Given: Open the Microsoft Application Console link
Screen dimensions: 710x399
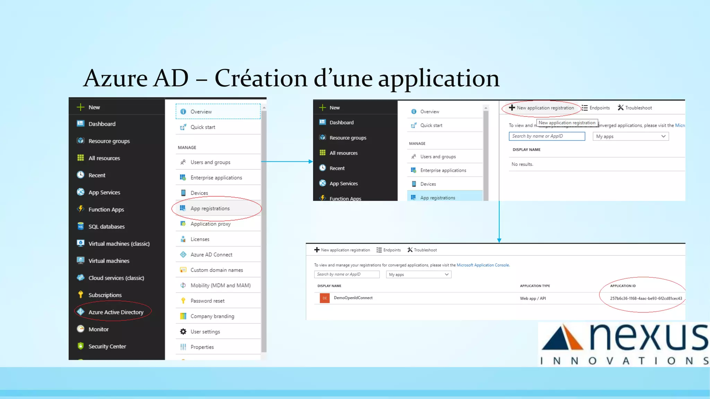Looking at the screenshot, I should coord(483,265).
